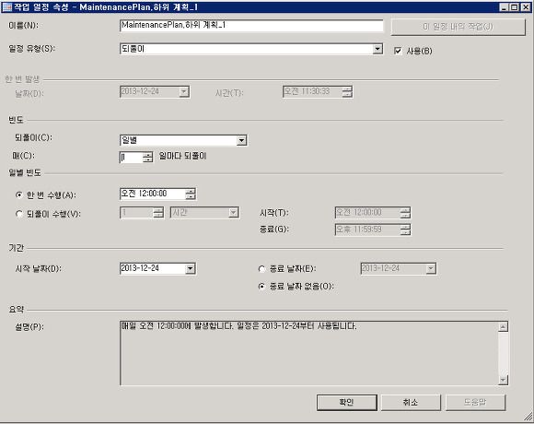Select the 되풀이 수행(V) radio button
Image resolution: width=534 pixels, height=424 pixels.
tap(19, 214)
